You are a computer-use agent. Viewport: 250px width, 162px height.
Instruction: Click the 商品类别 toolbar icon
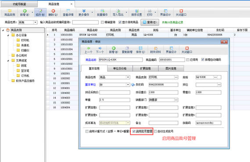coord(10,13)
